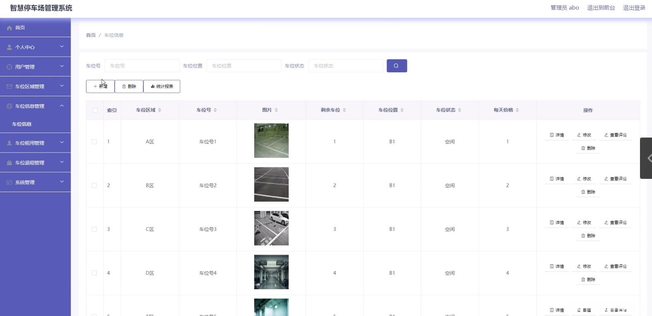Image resolution: width=652 pixels, height=316 pixels.
Task: Tick the checkbox for row 车位号2
Action: (94, 185)
